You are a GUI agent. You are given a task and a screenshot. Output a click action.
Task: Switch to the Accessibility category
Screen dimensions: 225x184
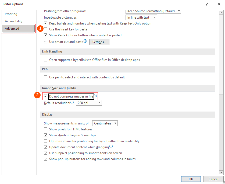pos(14,21)
